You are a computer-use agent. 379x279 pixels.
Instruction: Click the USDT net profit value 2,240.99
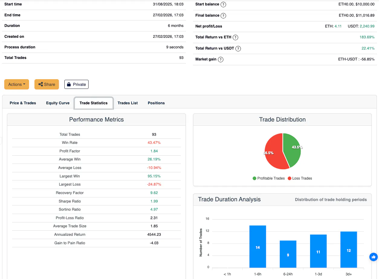[367, 26]
